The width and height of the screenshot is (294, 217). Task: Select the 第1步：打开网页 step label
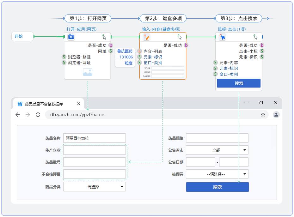pyautogui.click(x=88, y=18)
